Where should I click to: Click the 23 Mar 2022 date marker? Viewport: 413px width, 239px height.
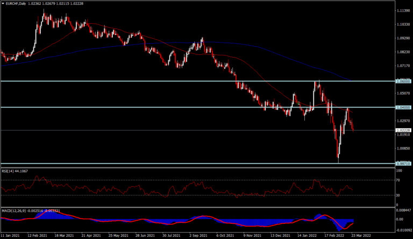pyautogui.click(x=361, y=235)
